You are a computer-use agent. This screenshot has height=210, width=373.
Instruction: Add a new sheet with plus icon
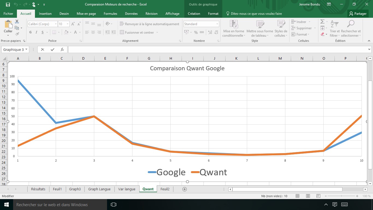point(185,189)
